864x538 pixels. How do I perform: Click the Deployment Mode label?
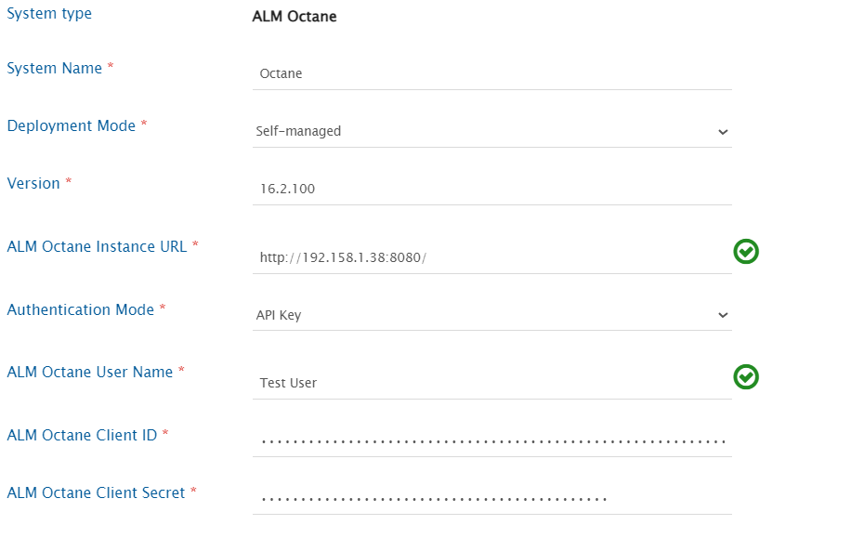pos(72,125)
